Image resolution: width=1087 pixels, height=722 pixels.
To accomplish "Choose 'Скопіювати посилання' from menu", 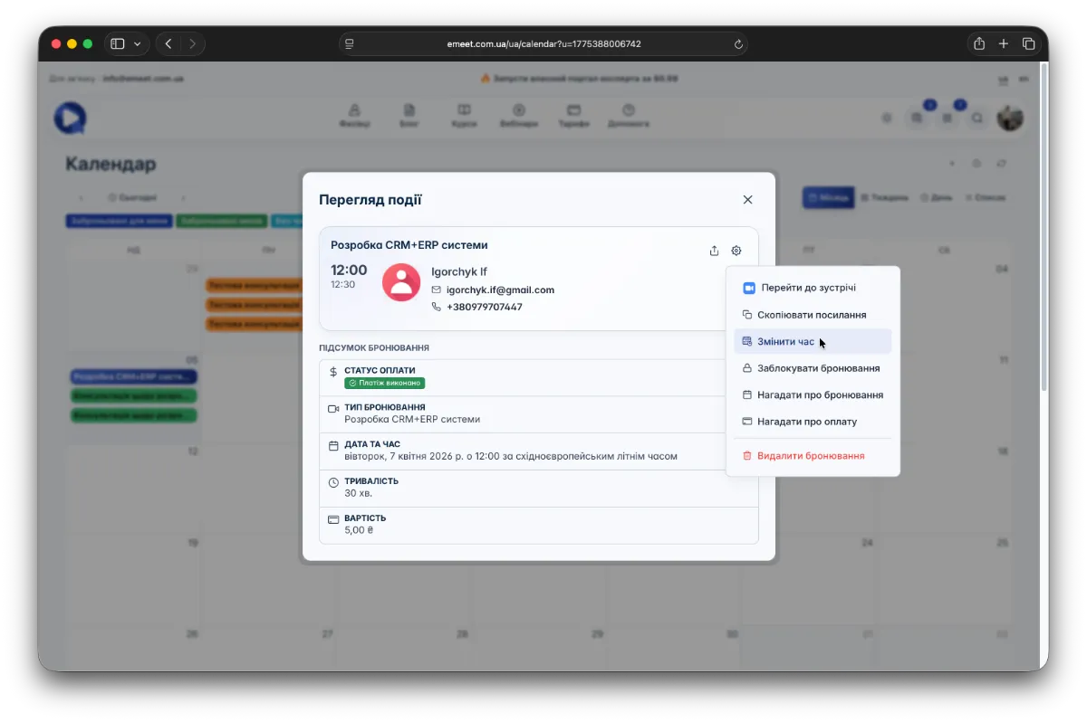I will click(812, 315).
